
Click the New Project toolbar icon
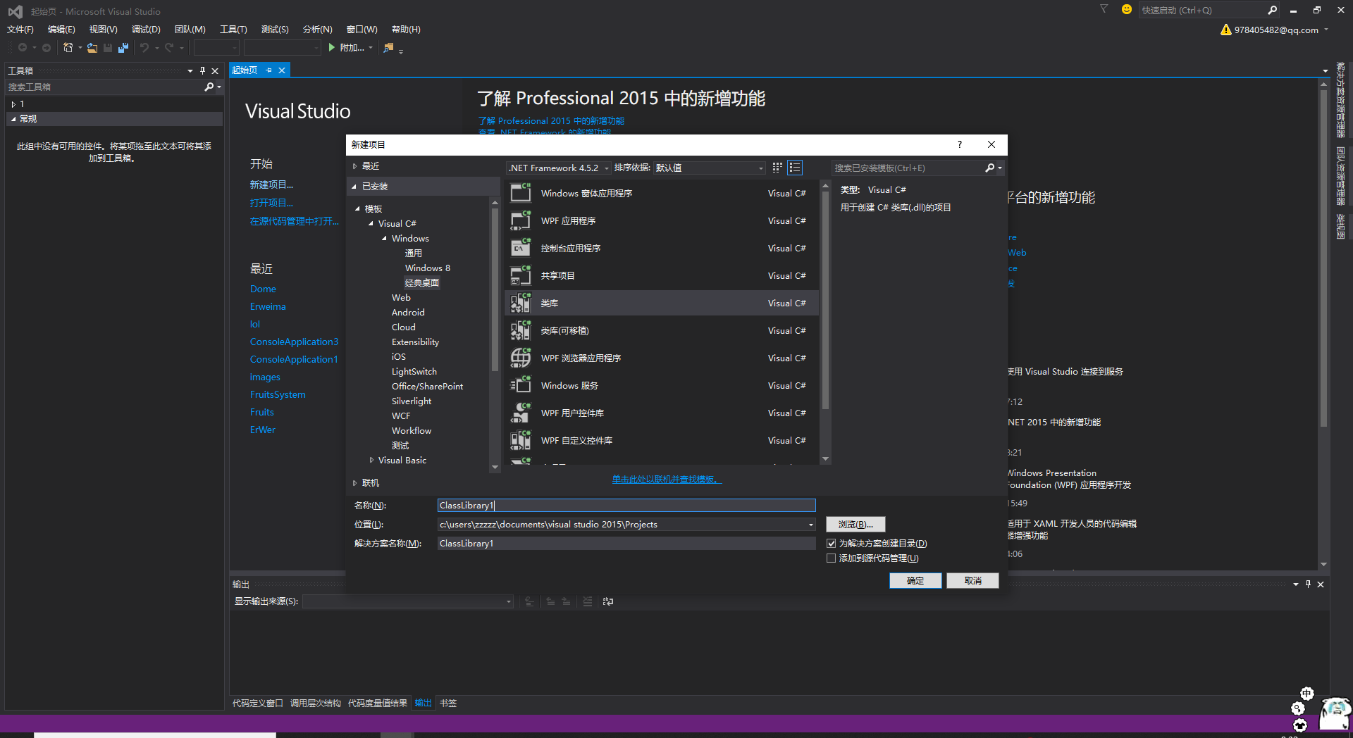68,48
